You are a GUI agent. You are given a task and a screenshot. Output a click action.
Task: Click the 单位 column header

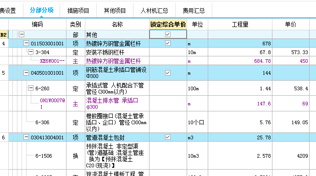tap(197, 24)
